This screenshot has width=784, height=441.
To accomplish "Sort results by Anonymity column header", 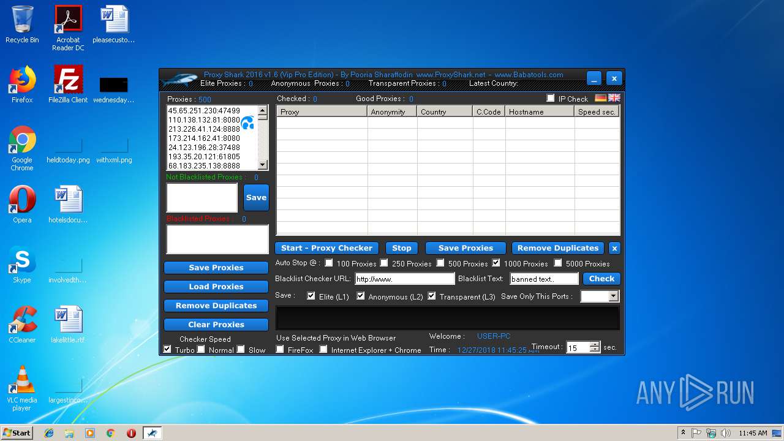I will coord(392,111).
